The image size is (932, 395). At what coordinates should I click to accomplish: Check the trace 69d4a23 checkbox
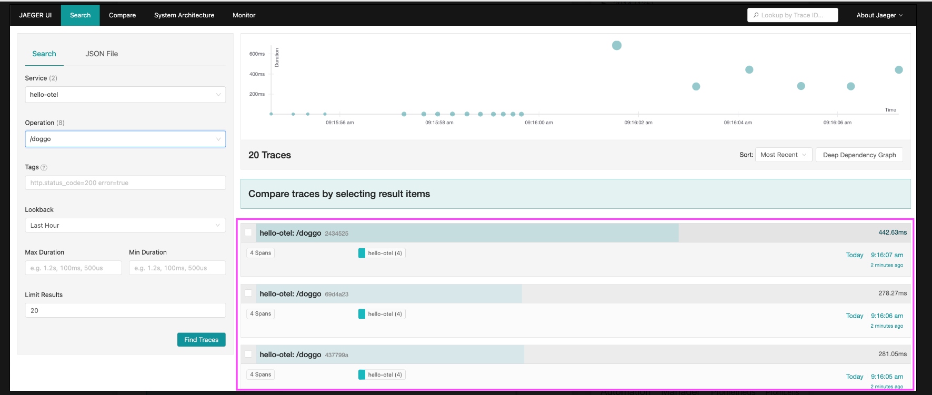coord(248,293)
